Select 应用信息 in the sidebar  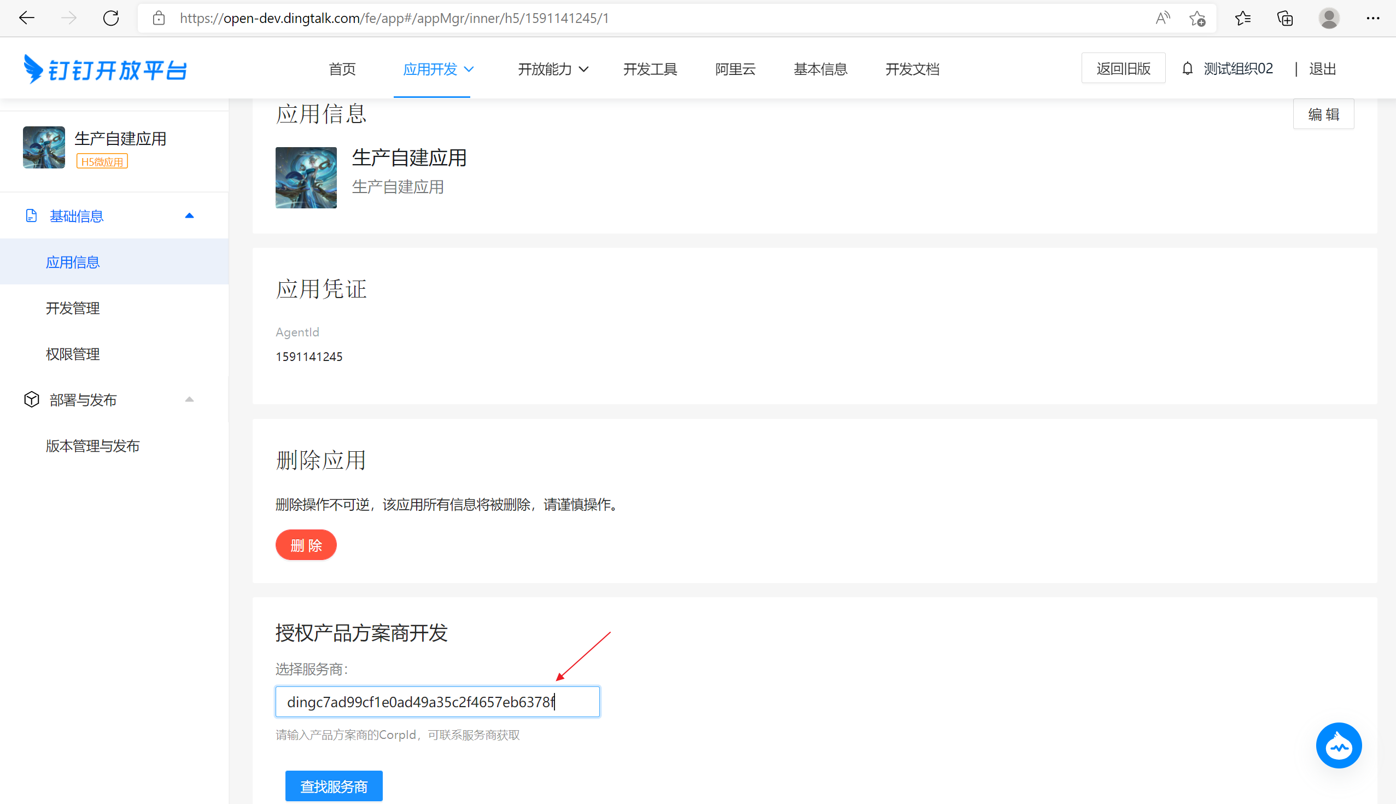[x=114, y=262]
